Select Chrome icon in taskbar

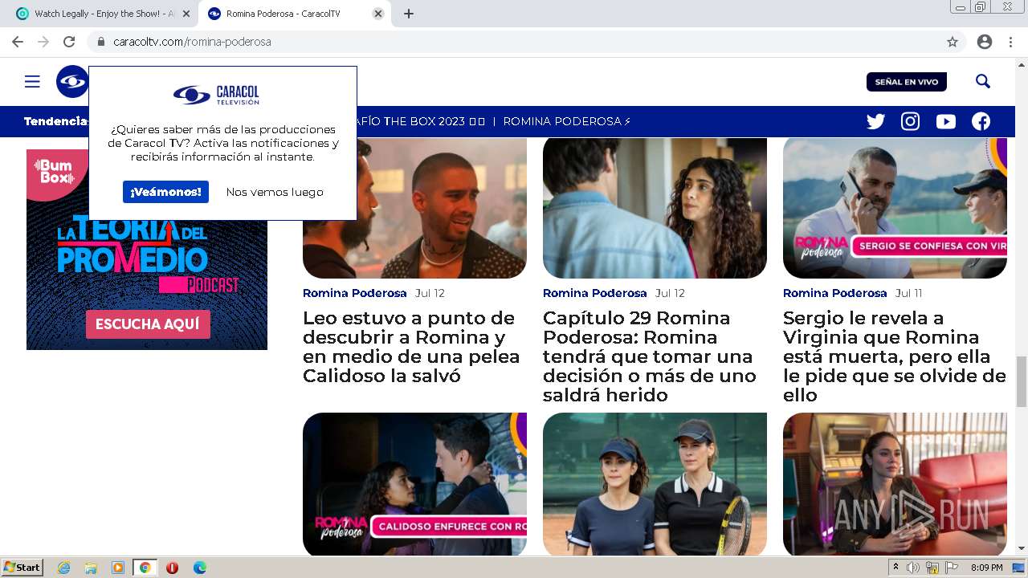[145, 568]
